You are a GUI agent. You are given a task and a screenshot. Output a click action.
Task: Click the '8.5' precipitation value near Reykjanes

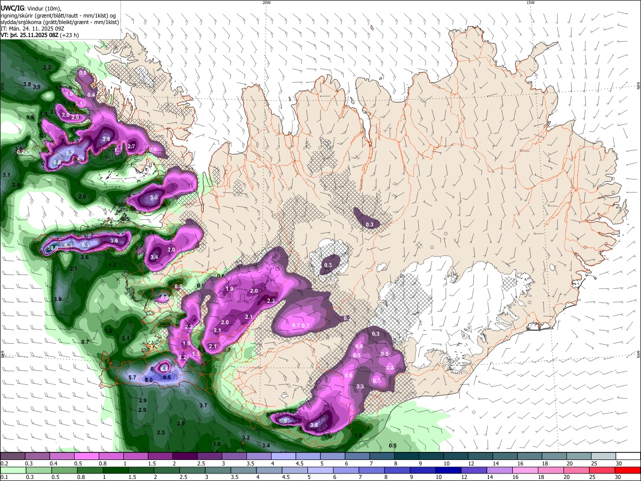tap(167, 377)
